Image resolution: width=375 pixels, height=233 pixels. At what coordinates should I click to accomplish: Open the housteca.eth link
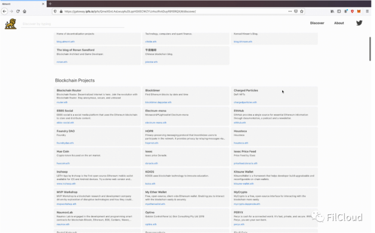(x=241, y=143)
